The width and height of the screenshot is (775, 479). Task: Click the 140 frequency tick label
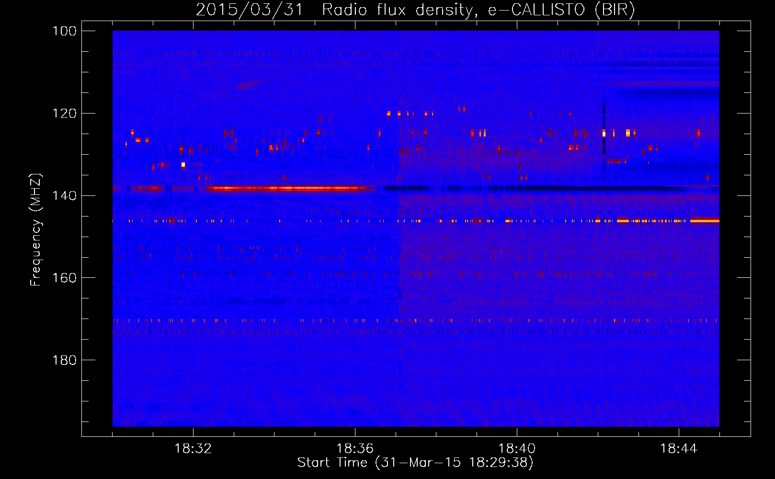[64, 195]
